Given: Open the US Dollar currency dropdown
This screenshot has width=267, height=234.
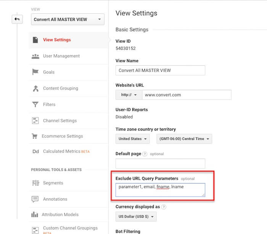Looking at the screenshot, I should point(136,216).
